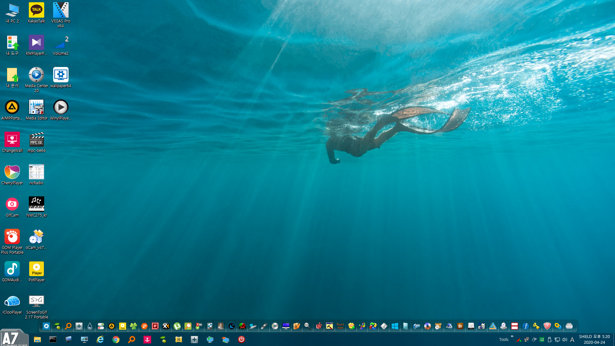Click the gold R icon on the taskbar

178,340
